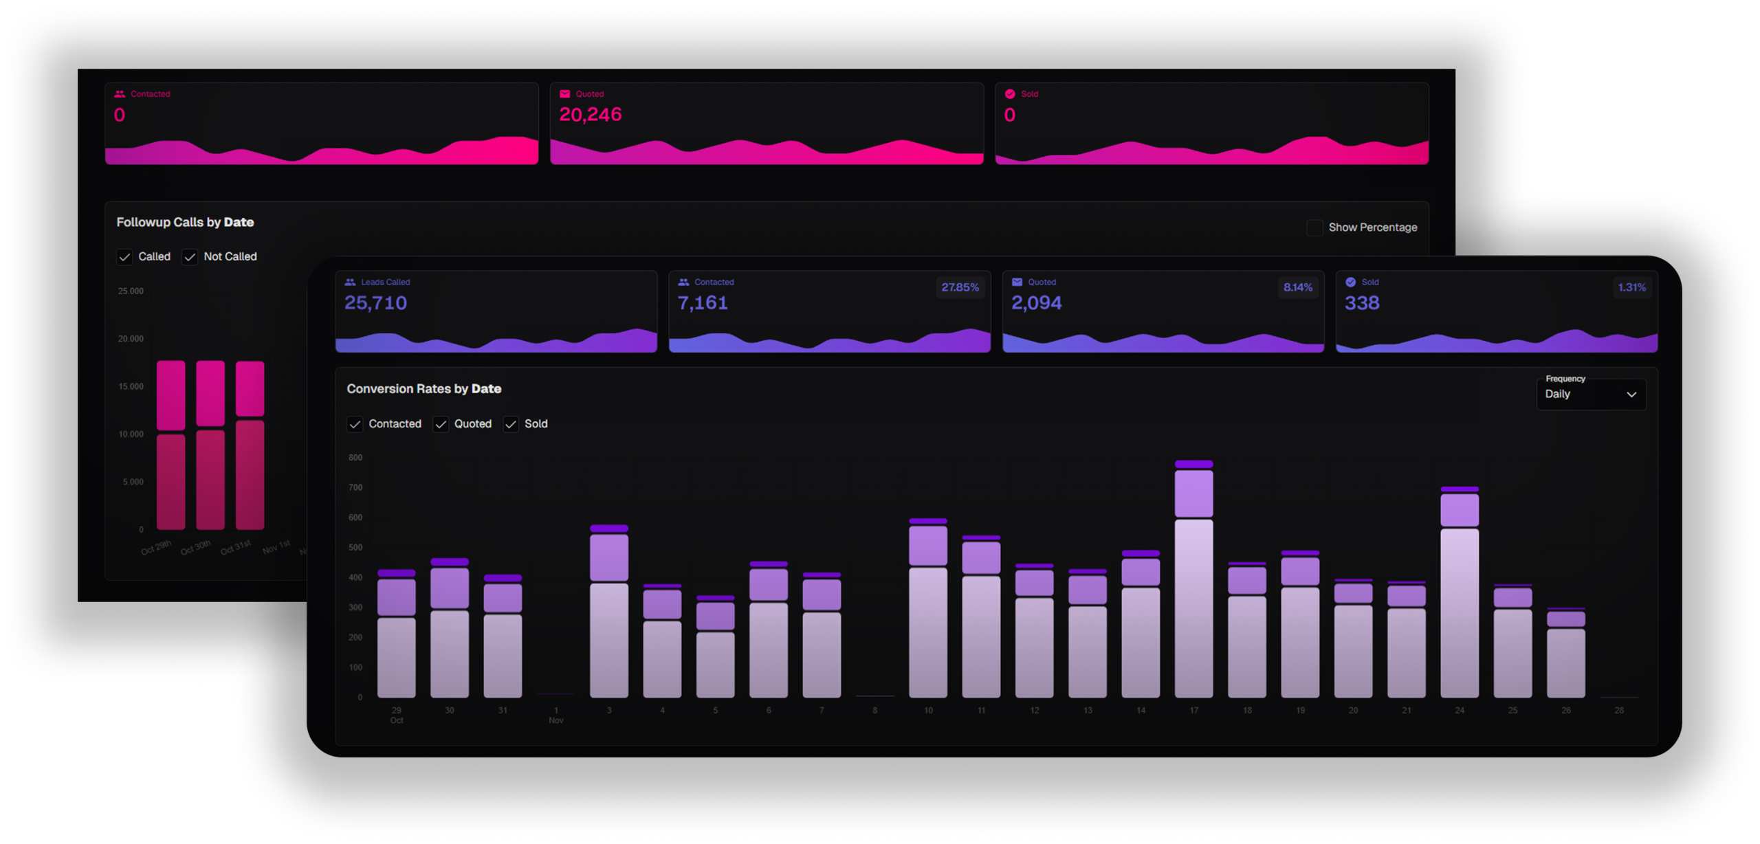This screenshot has height=844, width=1760.
Task: Uncheck the Quoted series checkbox
Action: point(441,424)
